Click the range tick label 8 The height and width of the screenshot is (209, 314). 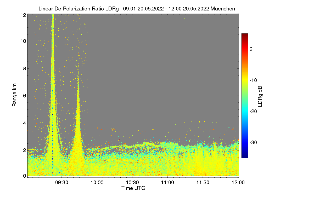coord(24,68)
